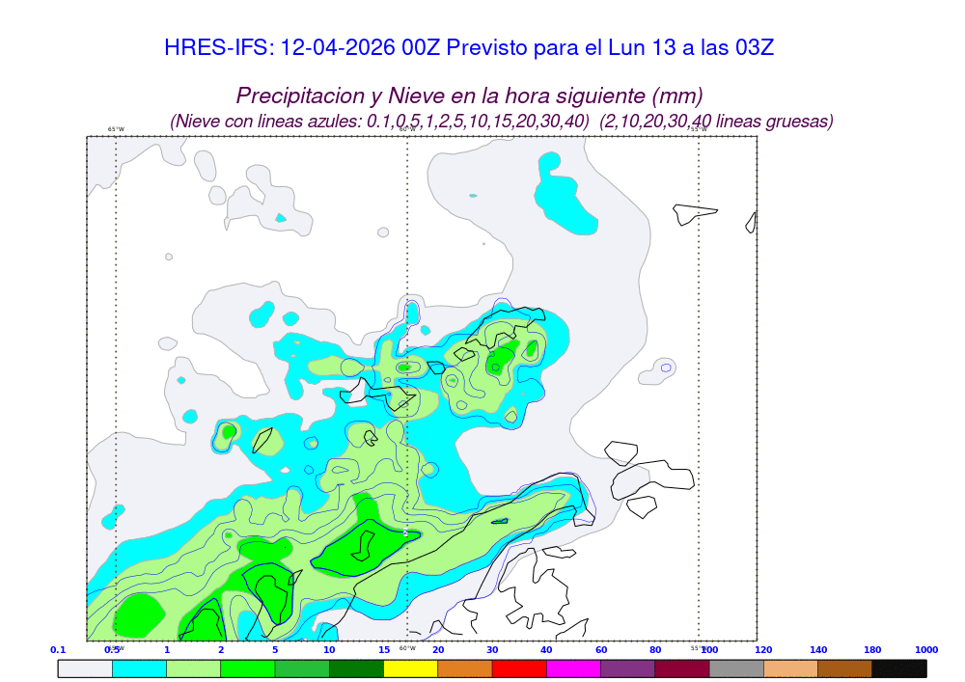
Task: Click the cyan swatch in the precipitation legend
Action: [x=139, y=668]
